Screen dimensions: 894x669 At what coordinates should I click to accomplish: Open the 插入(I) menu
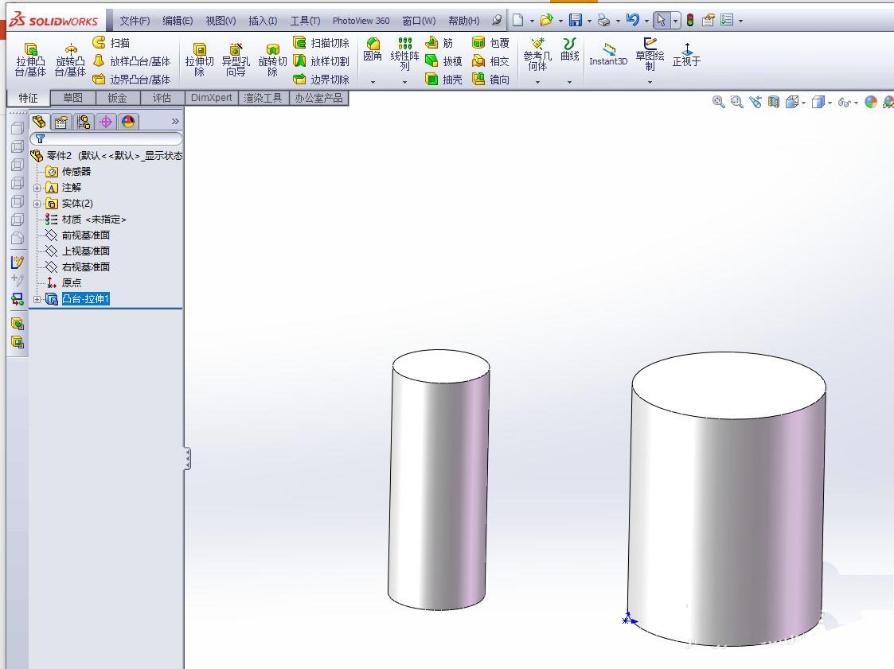(x=263, y=21)
